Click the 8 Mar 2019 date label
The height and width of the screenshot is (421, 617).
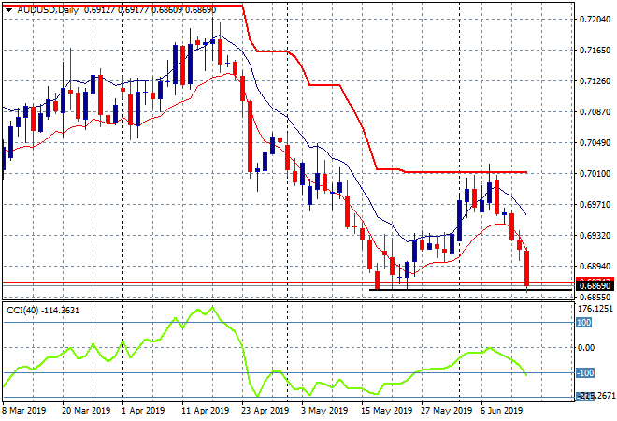point(23,411)
